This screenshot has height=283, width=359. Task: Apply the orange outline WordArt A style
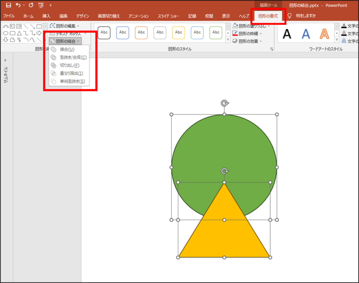coord(324,34)
